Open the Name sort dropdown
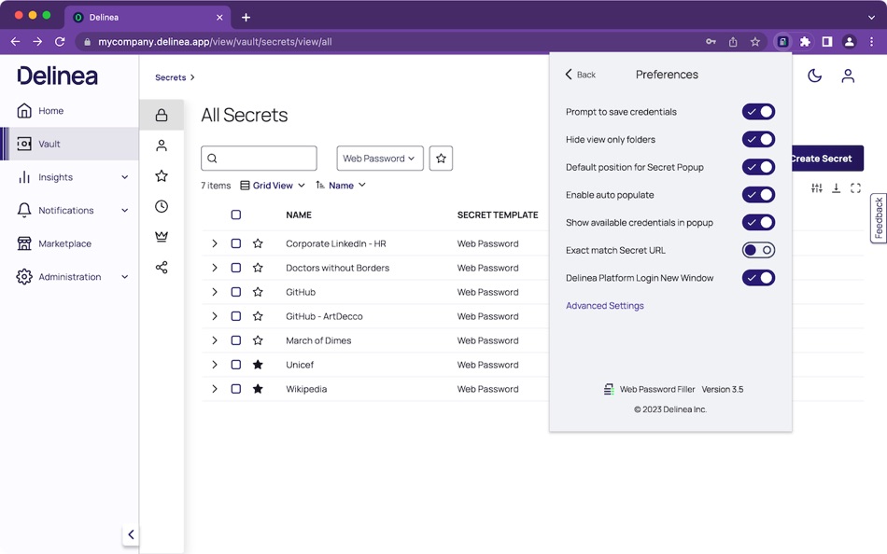The image size is (887, 554). [x=341, y=186]
